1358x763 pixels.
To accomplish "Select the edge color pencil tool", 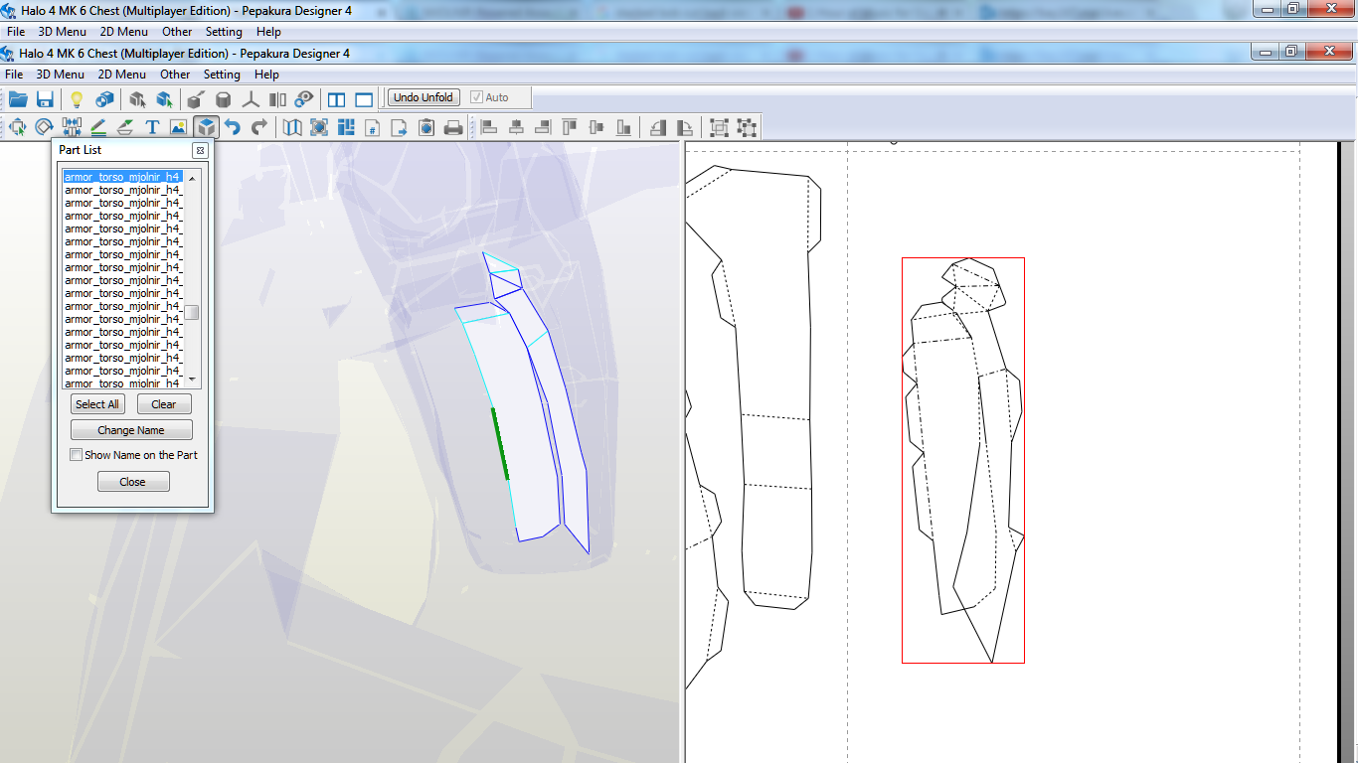I will pyautogui.click(x=98, y=127).
